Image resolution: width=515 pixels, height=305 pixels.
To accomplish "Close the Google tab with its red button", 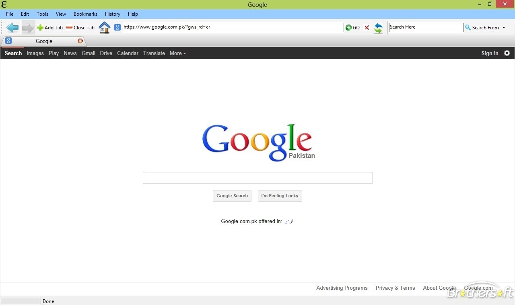I will 80,41.
